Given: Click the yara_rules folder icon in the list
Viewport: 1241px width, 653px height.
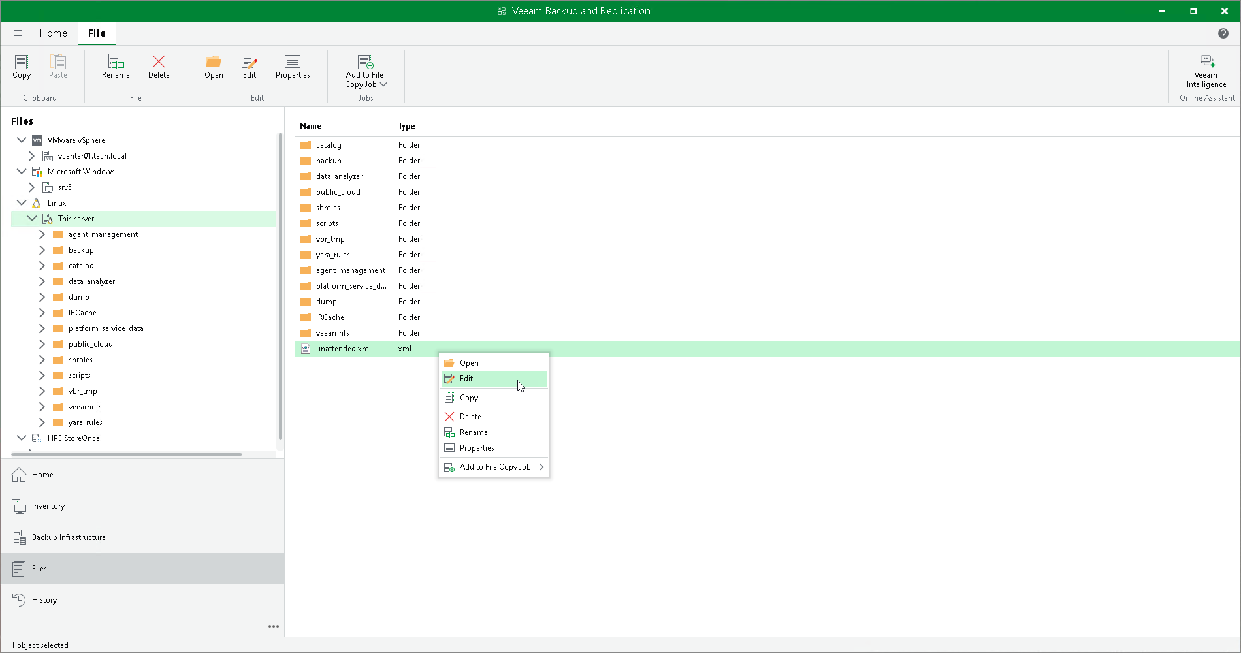Looking at the screenshot, I should [x=306, y=255].
